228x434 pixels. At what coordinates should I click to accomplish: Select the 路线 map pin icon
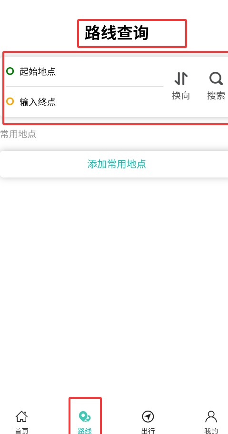coord(85,416)
